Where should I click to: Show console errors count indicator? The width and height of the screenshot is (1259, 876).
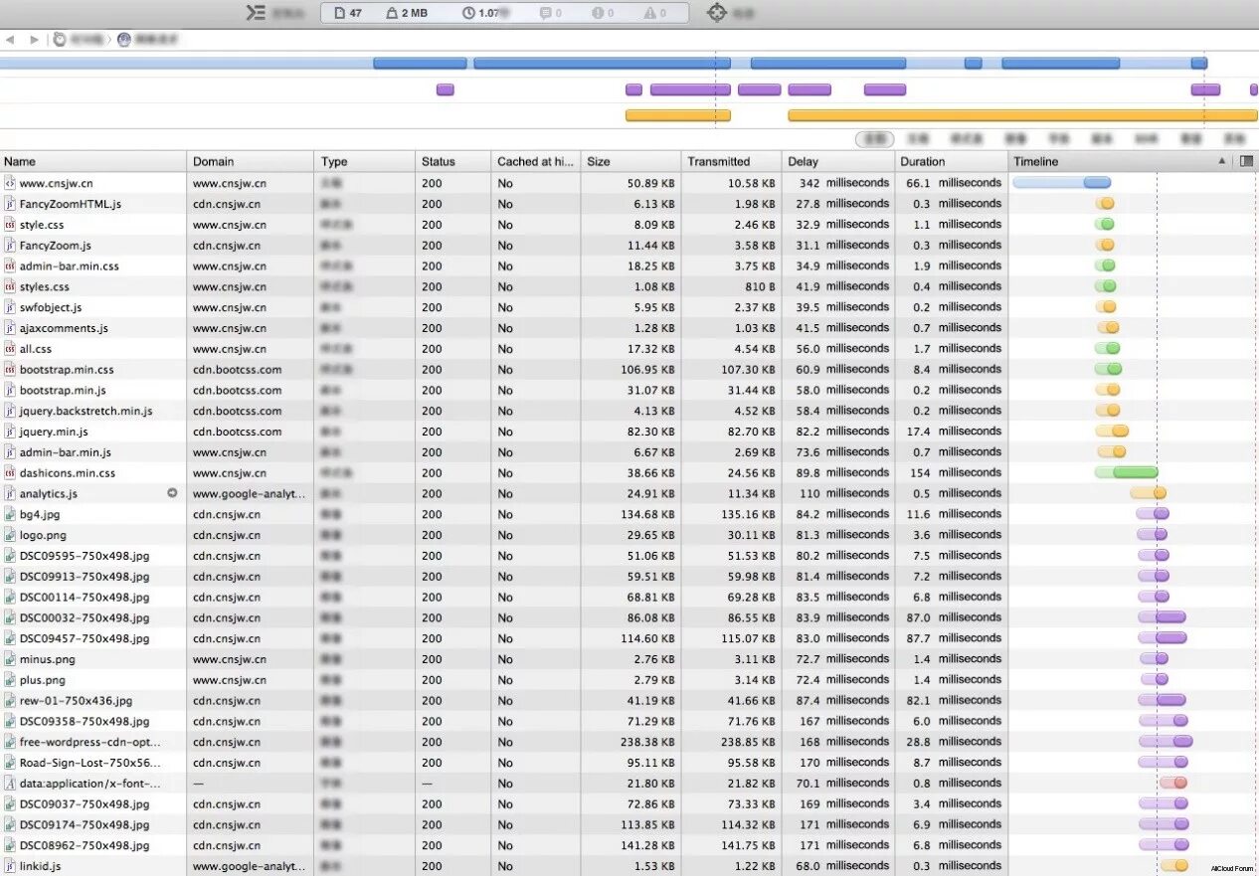pyautogui.click(x=603, y=13)
